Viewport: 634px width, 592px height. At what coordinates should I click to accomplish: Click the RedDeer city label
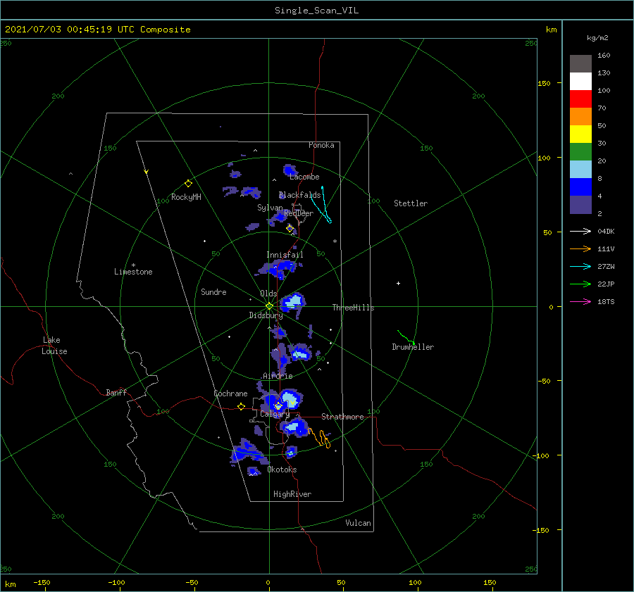[299, 213]
